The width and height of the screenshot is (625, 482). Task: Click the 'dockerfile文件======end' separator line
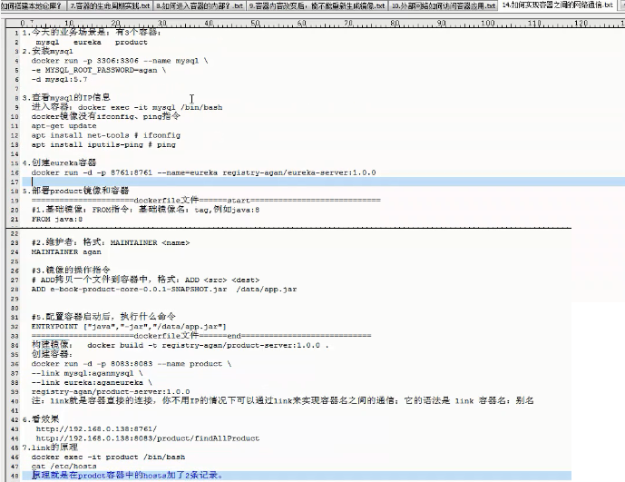200,336
